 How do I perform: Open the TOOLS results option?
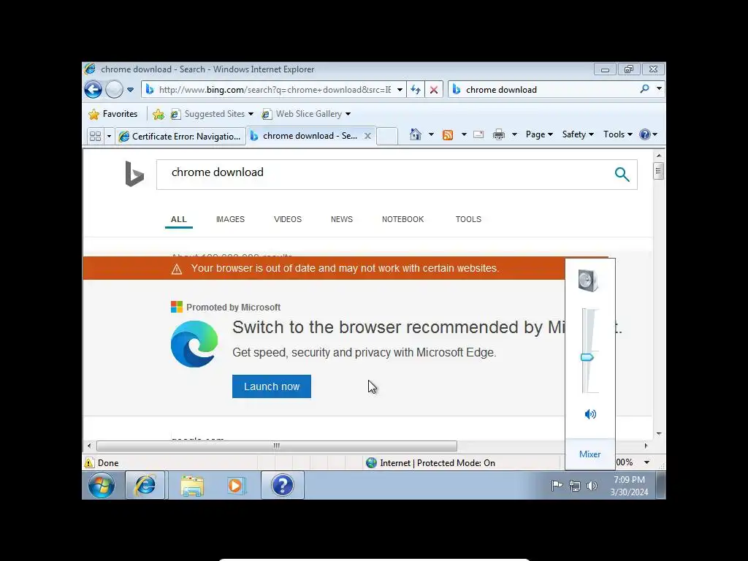point(468,219)
